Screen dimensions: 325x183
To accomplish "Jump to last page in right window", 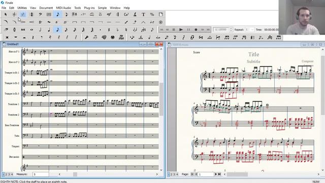I will pos(219,174).
